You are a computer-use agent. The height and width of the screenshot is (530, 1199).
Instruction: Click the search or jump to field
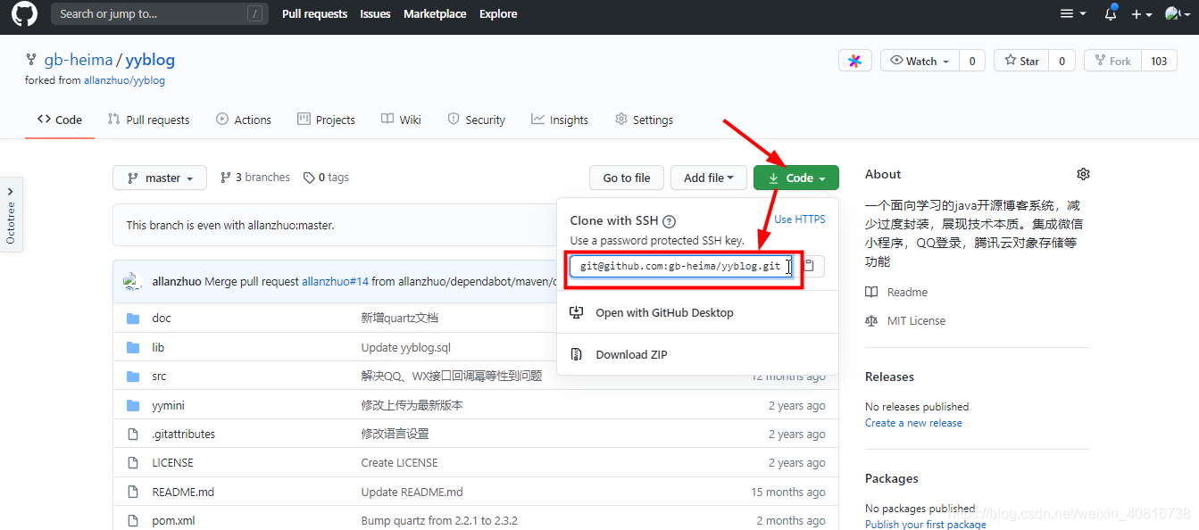(x=159, y=13)
